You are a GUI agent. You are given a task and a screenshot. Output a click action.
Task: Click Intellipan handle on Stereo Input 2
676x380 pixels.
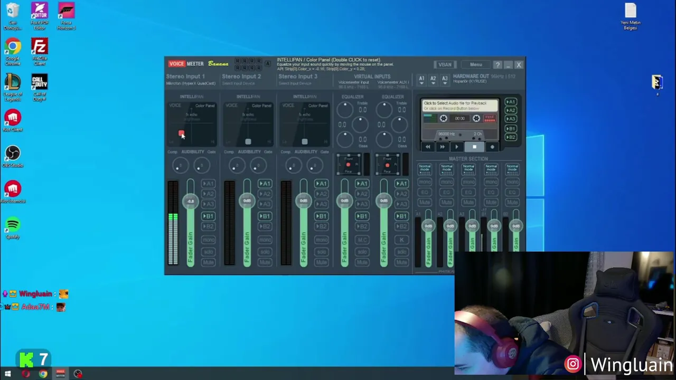248,141
